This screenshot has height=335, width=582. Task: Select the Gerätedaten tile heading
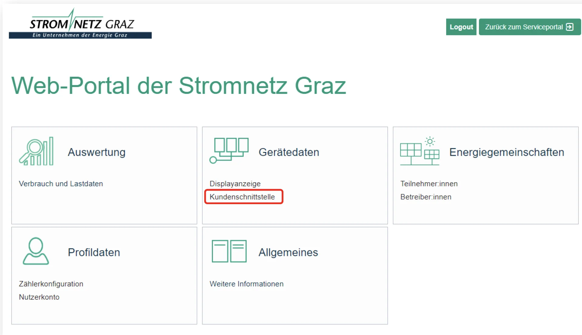point(289,152)
